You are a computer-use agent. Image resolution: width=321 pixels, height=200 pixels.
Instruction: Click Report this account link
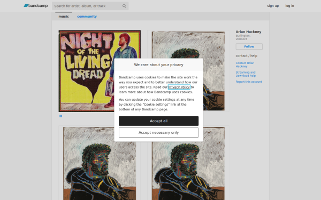(249, 82)
